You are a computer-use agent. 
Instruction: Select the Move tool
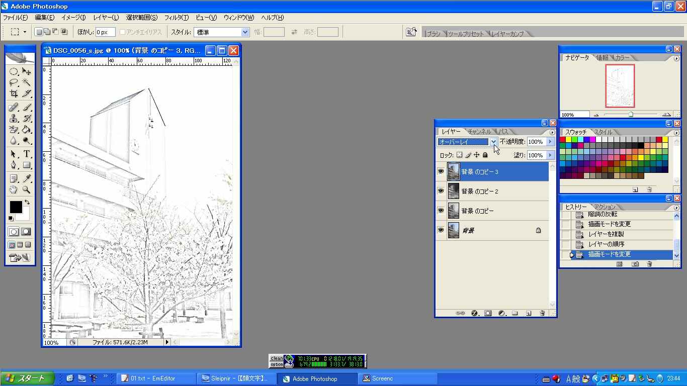[27, 72]
